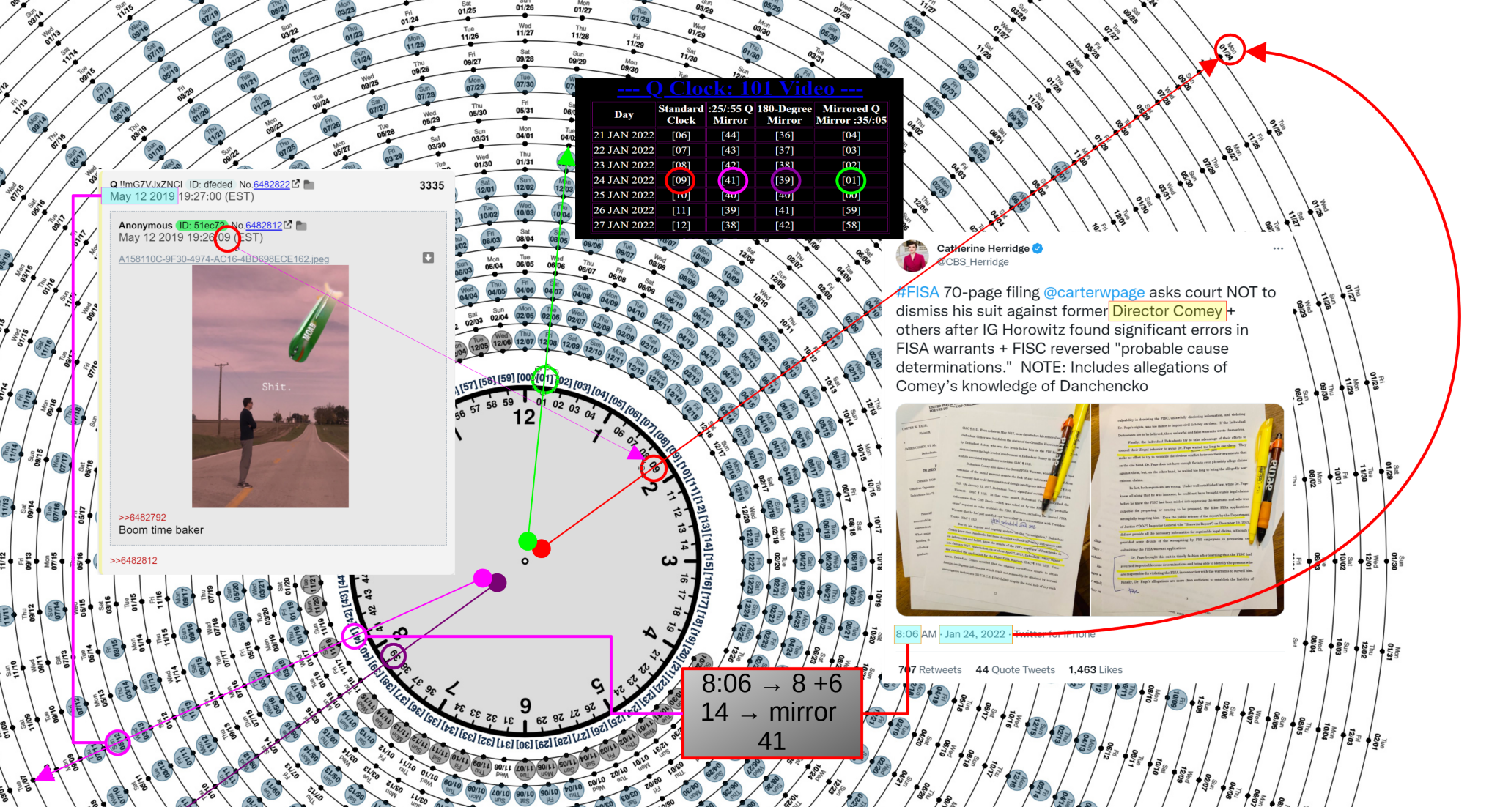Open the left court-filing photo in the tweet

992,510
